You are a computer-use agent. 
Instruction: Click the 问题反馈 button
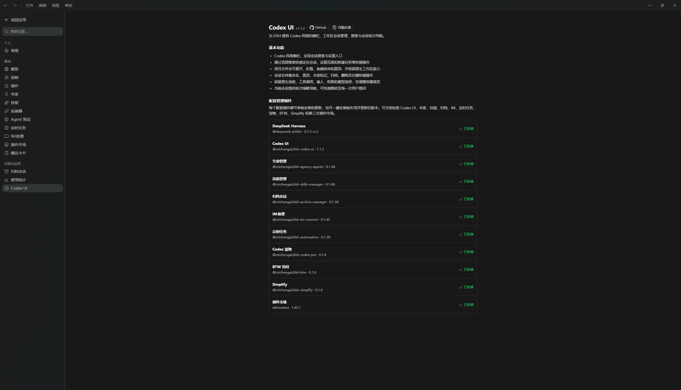coord(342,28)
